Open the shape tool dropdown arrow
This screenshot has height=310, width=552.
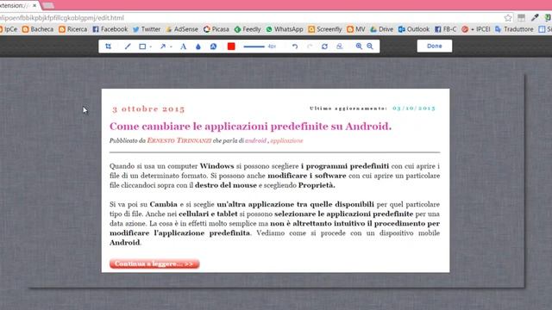tap(151, 46)
